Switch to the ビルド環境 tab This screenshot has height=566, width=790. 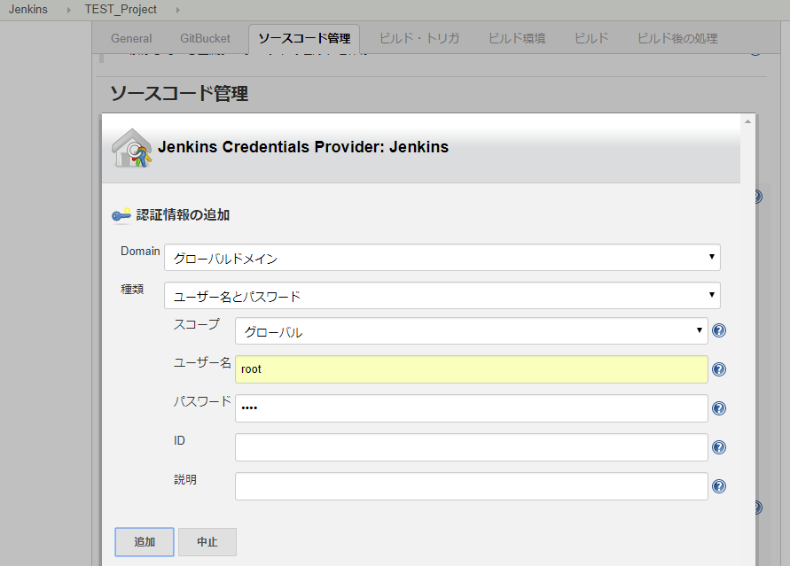click(517, 38)
